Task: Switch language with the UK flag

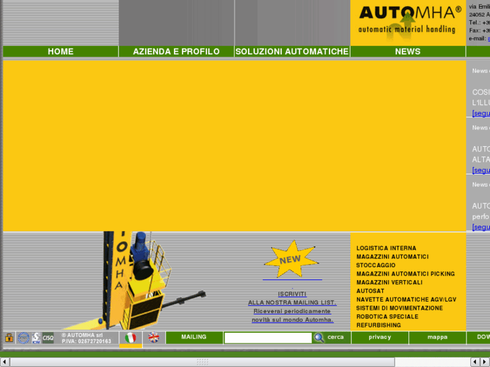Action: click(154, 337)
